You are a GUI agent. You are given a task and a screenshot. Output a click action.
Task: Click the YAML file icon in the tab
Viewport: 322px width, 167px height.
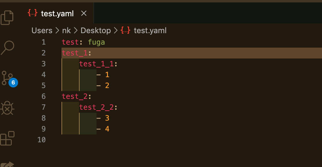point(33,13)
